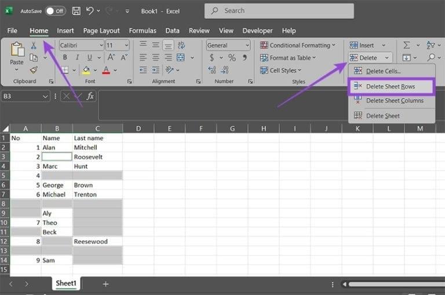Click Increase Indent icon
This screenshot has height=295, width=445.
[x=155, y=70]
